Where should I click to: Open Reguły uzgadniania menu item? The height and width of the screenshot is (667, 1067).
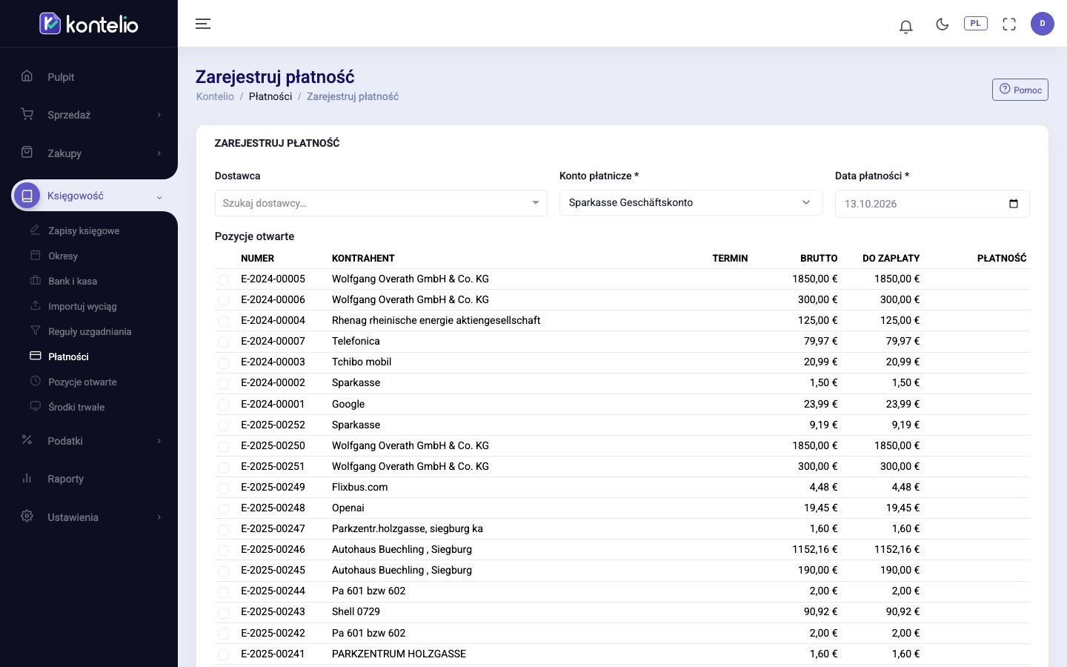click(x=90, y=331)
